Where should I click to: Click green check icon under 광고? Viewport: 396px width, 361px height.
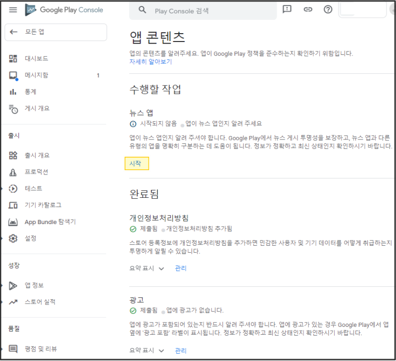point(133,311)
